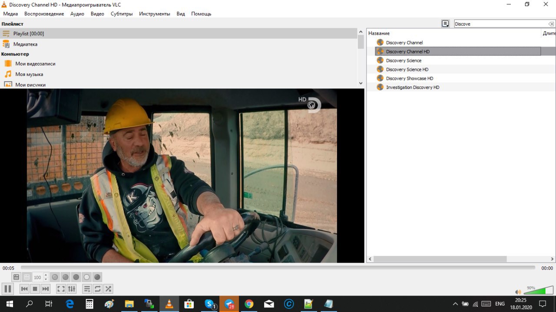Open the Медиа menu
Screen dimensions: 556x312
10,13
